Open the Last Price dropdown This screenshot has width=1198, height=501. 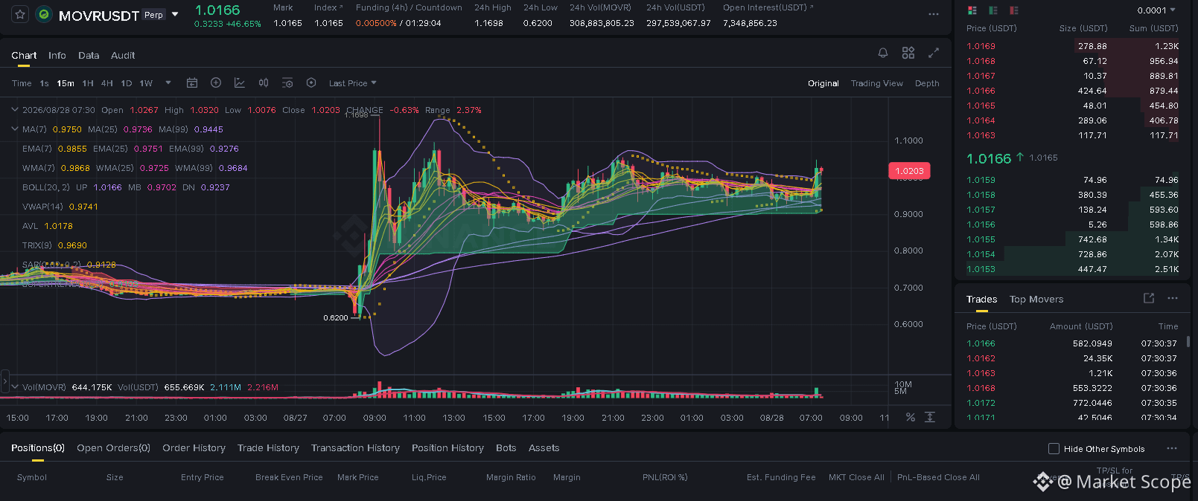click(352, 83)
